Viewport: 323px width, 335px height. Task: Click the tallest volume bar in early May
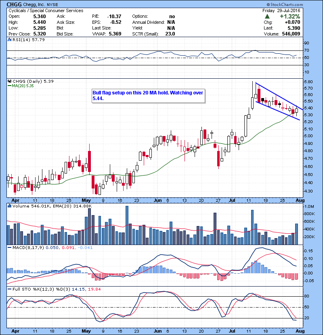(x=89, y=226)
